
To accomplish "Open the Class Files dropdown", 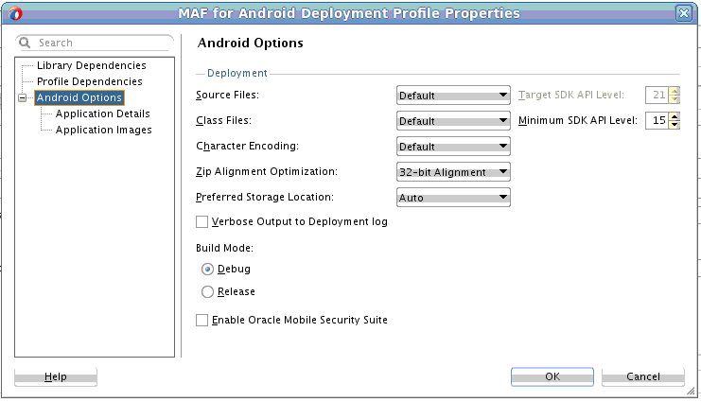I will point(453,121).
